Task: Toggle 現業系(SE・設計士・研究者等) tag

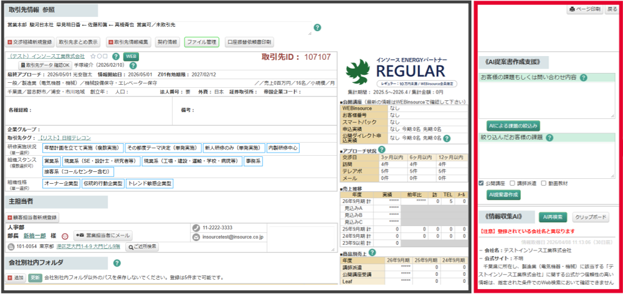Action: (x=102, y=161)
